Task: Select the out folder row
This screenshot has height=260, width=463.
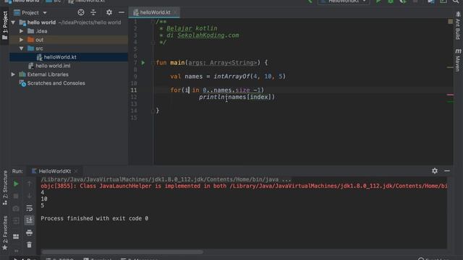Action: (x=69, y=40)
